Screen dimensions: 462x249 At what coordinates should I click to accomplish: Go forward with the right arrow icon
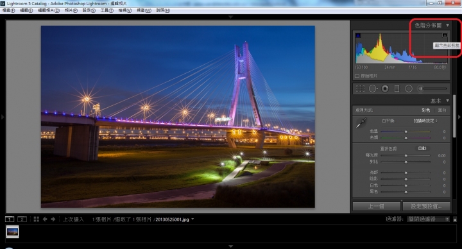pos(53,219)
